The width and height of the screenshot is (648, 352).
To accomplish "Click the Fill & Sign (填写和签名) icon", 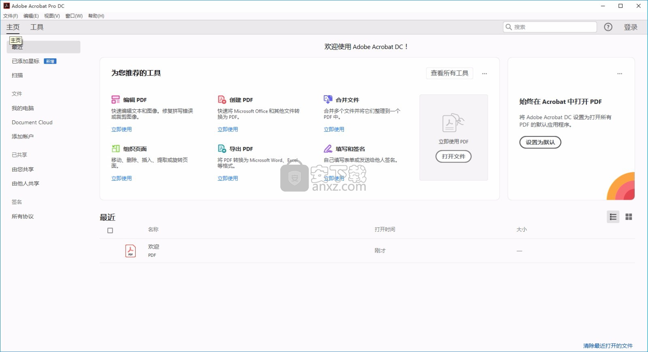I will (x=328, y=149).
